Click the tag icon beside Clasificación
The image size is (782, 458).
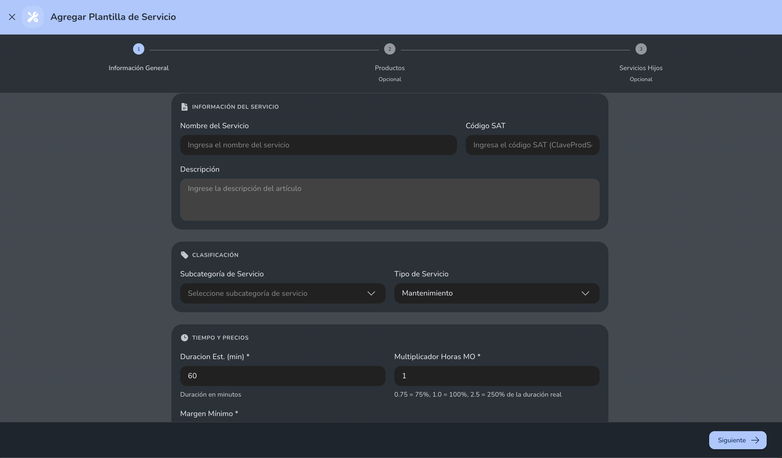184,255
